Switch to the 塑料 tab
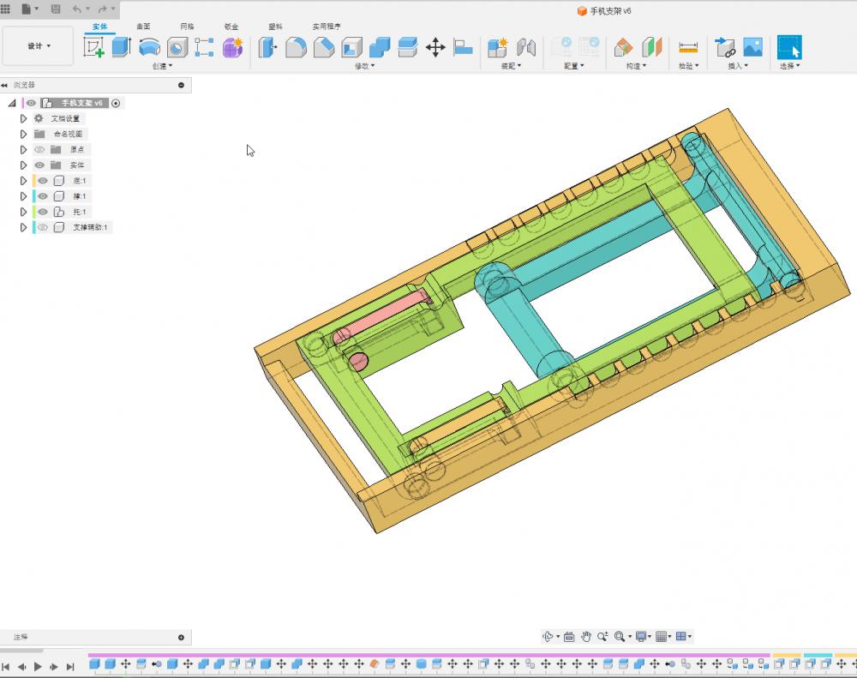 coord(275,27)
